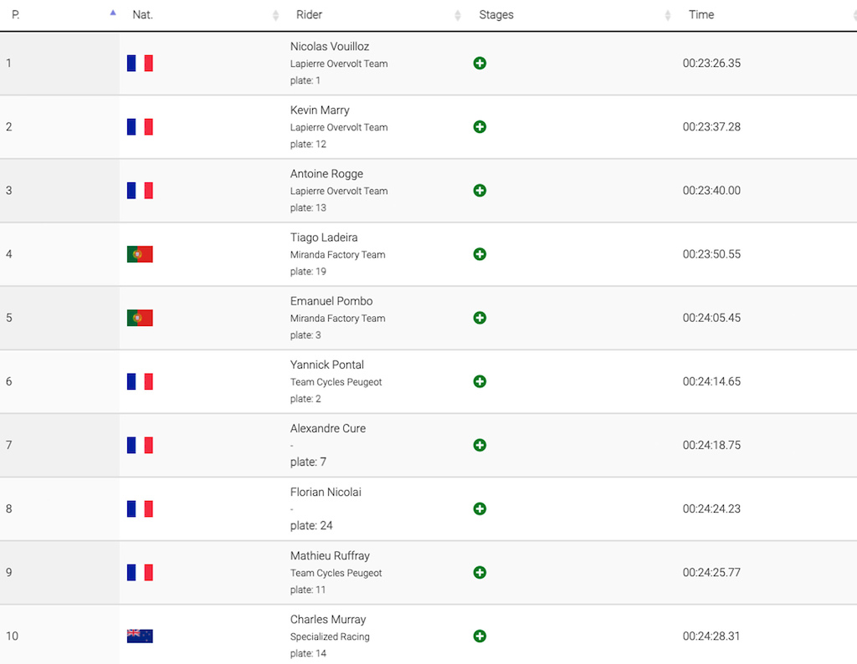The image size is (857, 664).
Task: Open stages plus icon for Tiago Ladeira
Action: [480, 254]
